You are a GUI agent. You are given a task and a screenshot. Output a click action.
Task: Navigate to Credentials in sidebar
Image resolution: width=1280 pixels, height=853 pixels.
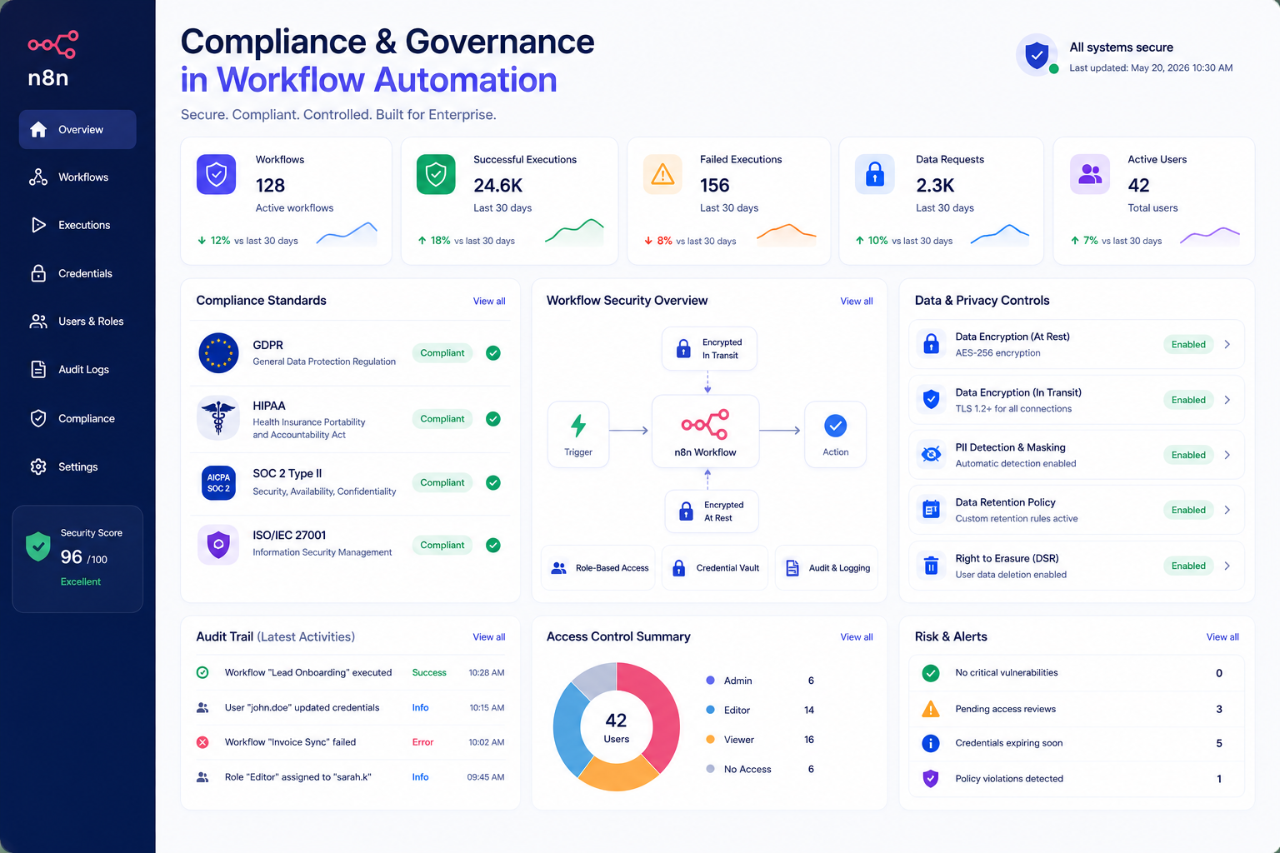(x=77, y=273)
